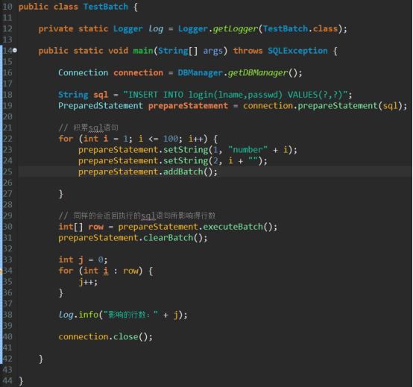Screen dimensions: 413x387
Task: Collapse the main method fold marker at line 14
Action: pyautogui.click(x=15, y=50)
